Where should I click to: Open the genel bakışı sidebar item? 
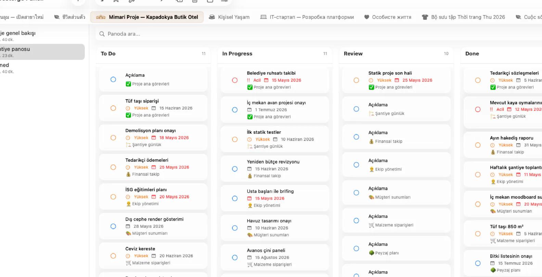(42, 36)
